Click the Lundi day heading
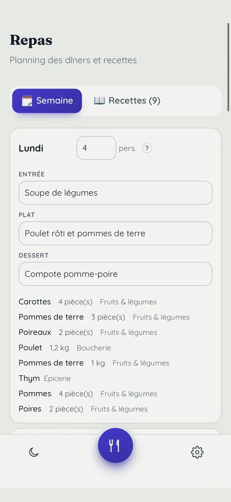This screenshot has width=231, height=502. click(31, 148)
